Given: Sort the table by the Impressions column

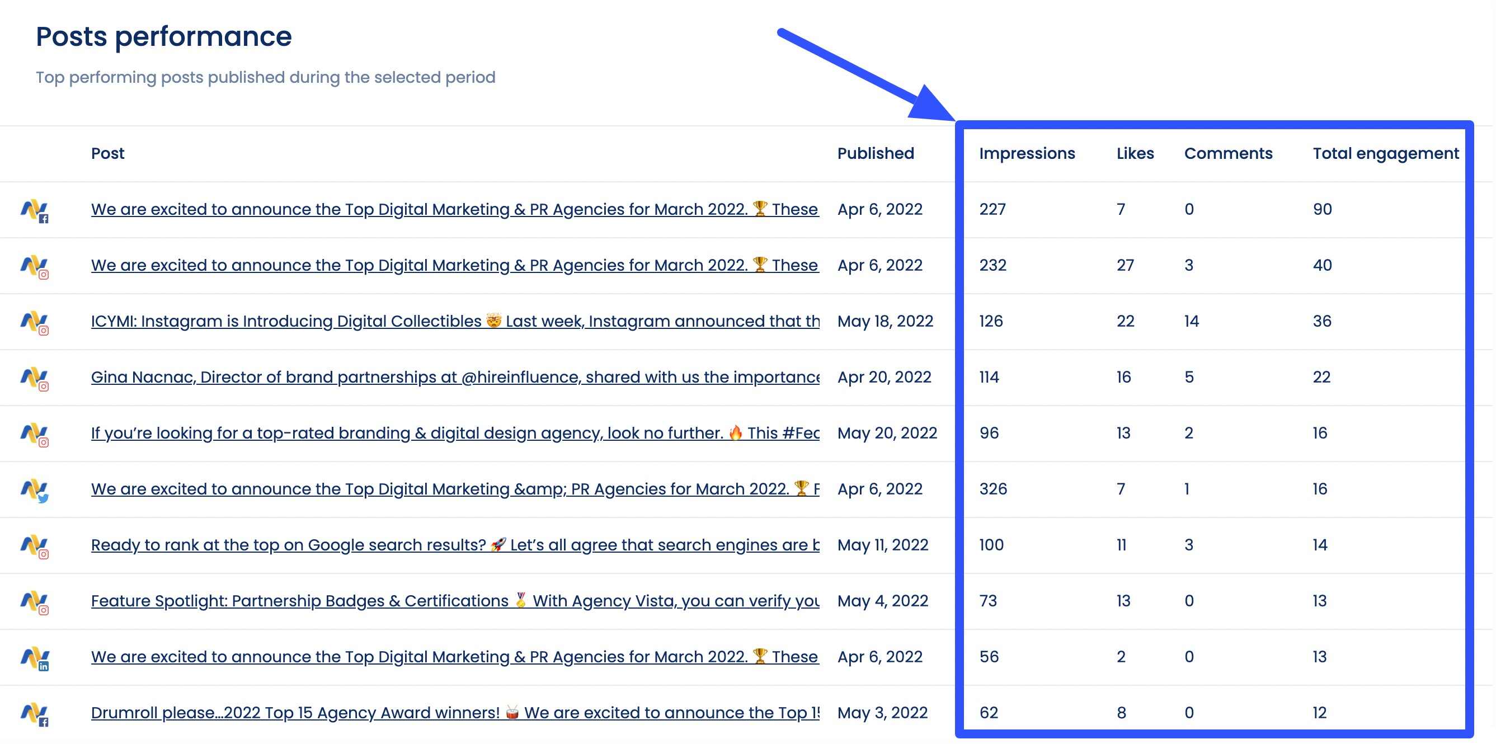Looking at the screenshot, I should 1027,153.
